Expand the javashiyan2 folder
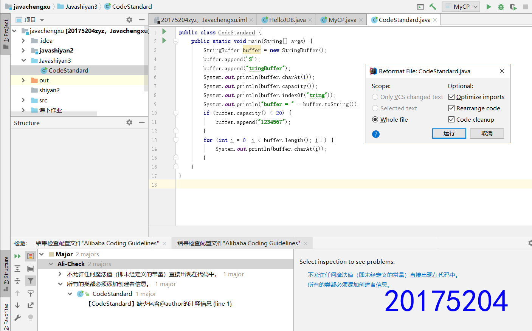 click(23, 50)
